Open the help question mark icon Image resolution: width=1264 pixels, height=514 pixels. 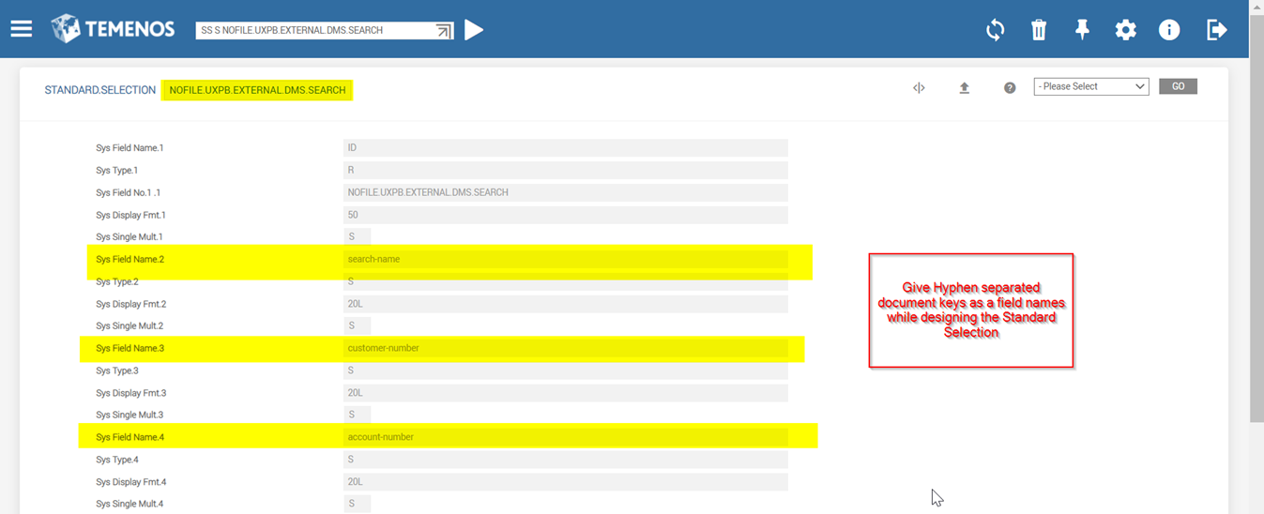(1010, 87)
